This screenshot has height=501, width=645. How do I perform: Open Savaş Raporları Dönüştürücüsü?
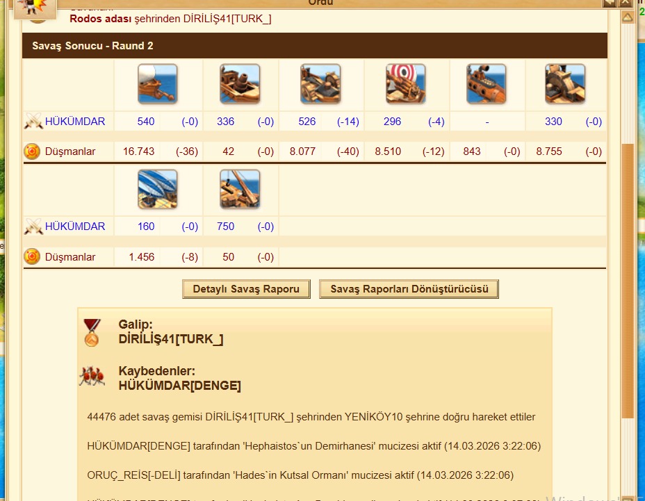tap(409, 289)
